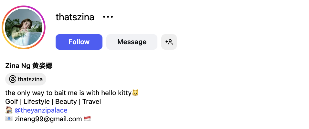Image resolution: width=309 pixels, height=129 pixels.
Task: Click the suggested accounts add-person icon
Action: click(169, 42)
